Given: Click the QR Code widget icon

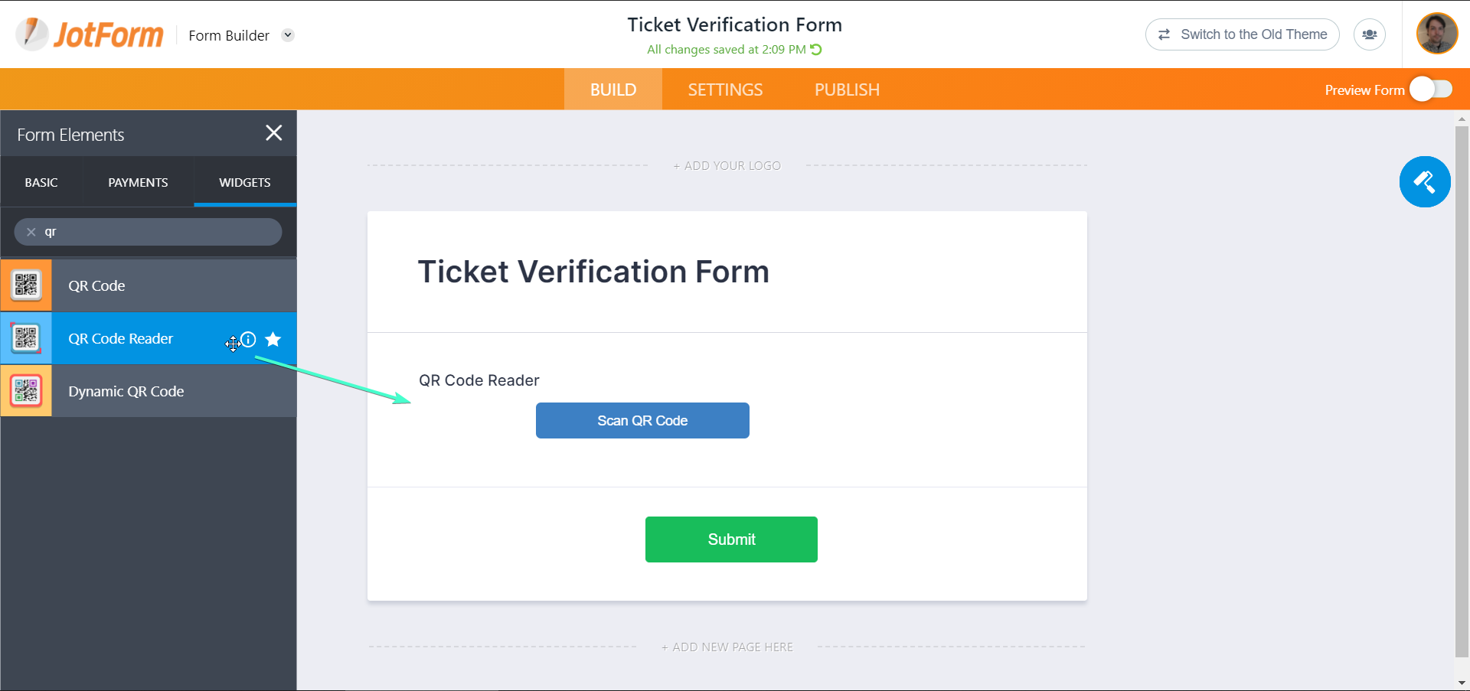Looking at the screenshot, I should tap(26, 285).
